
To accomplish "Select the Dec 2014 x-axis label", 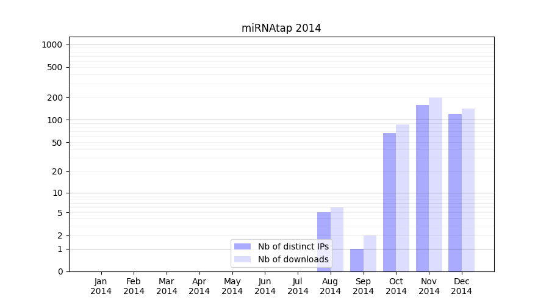I will coord(462,286).
